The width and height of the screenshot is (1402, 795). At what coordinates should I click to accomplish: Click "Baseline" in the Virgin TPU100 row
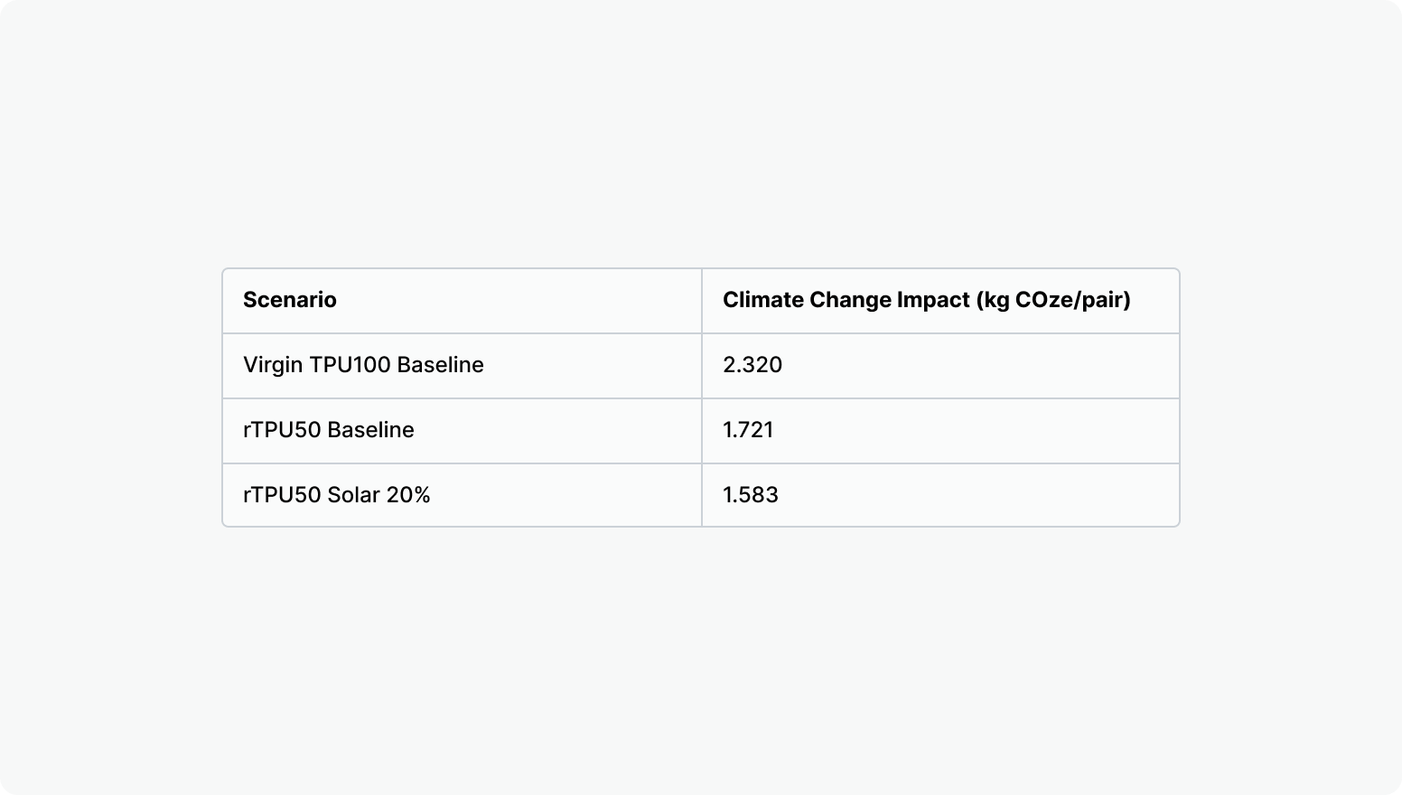pos(440,365)
